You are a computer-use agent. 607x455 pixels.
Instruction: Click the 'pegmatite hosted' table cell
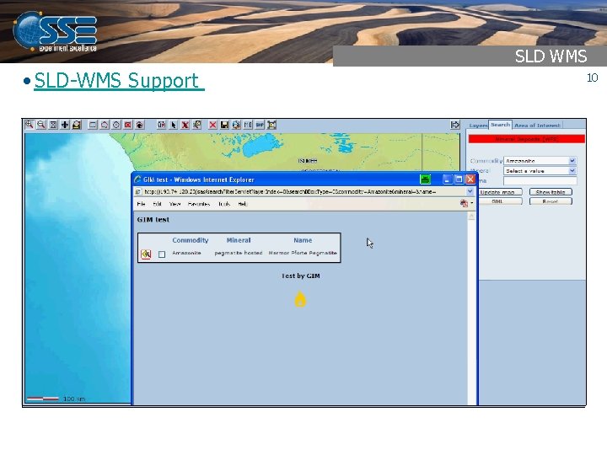pos(239,253)
